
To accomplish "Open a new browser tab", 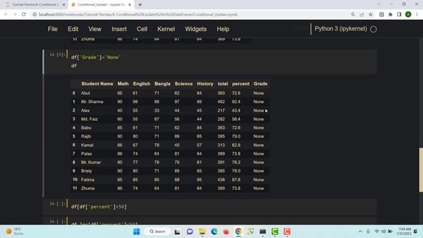I will click(140, 5).
